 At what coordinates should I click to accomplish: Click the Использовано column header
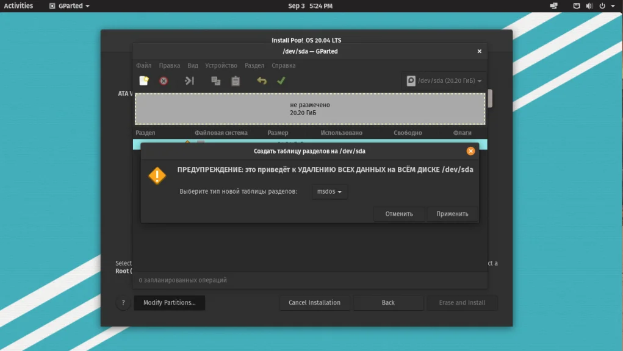[x=341, y=133]
